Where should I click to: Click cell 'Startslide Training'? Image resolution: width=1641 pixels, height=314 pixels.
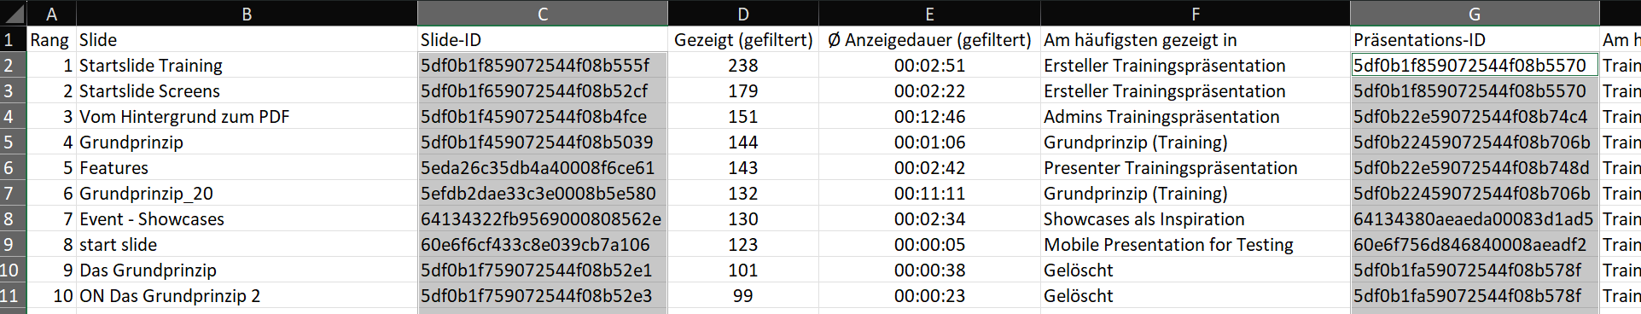[x=247, y=65]
